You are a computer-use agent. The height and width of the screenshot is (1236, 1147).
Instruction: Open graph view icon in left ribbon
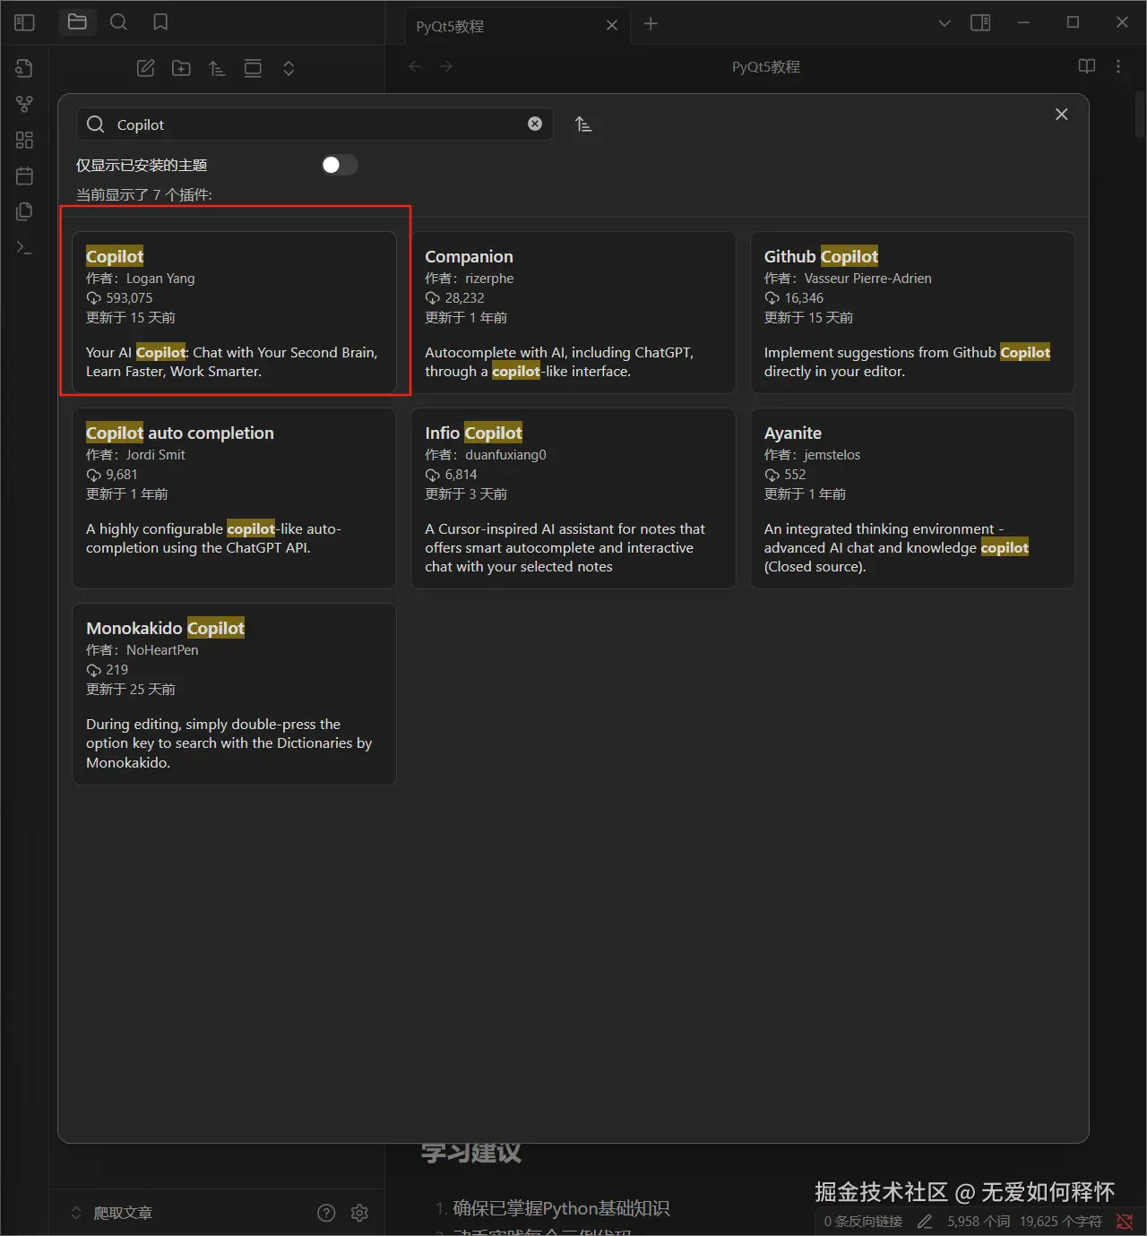point(24,104)
